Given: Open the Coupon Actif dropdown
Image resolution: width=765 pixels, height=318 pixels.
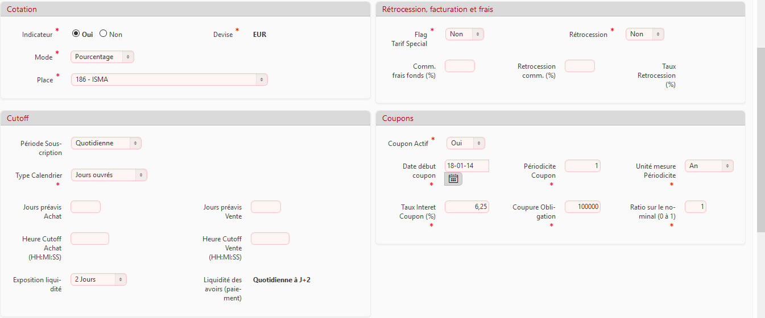Looking at the screenshot, I should click(465, 143).
